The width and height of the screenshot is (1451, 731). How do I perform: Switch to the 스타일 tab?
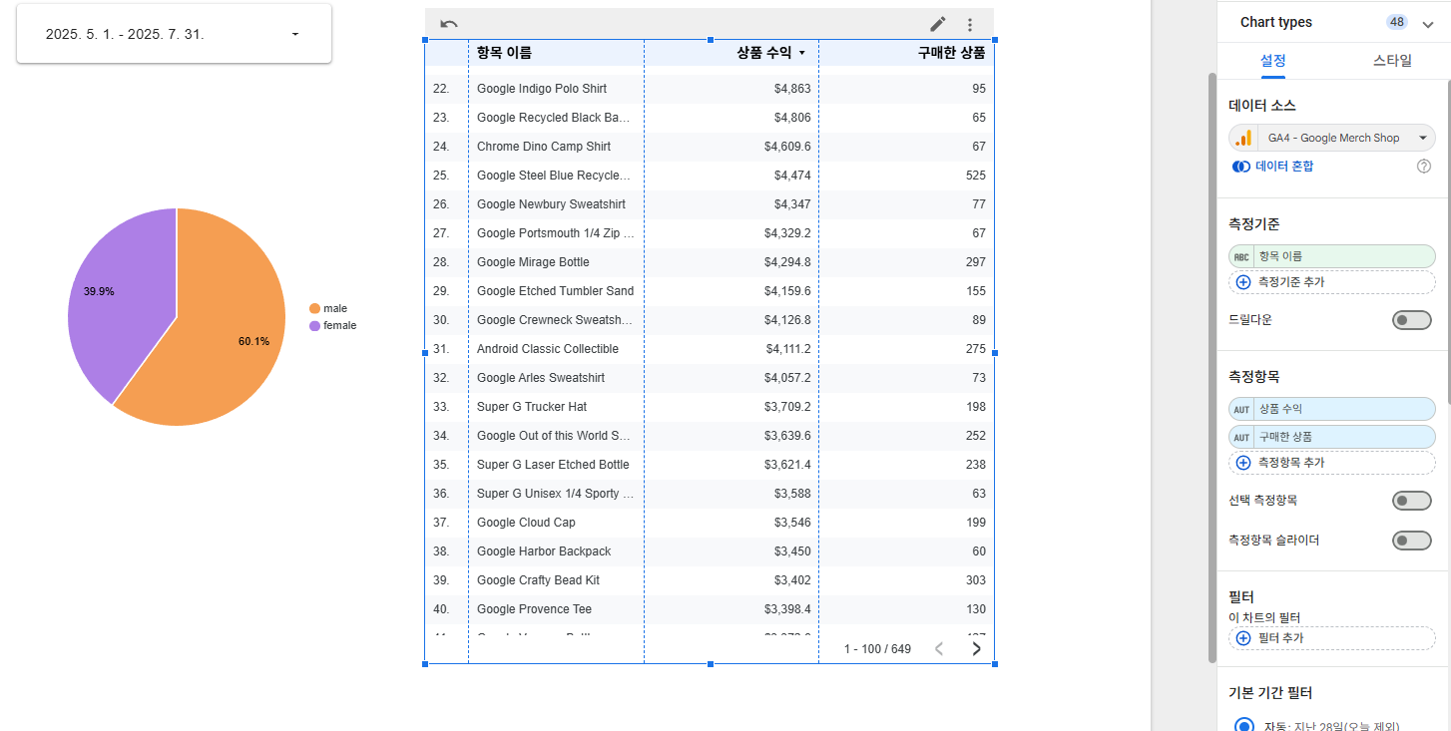(1392, 60)
